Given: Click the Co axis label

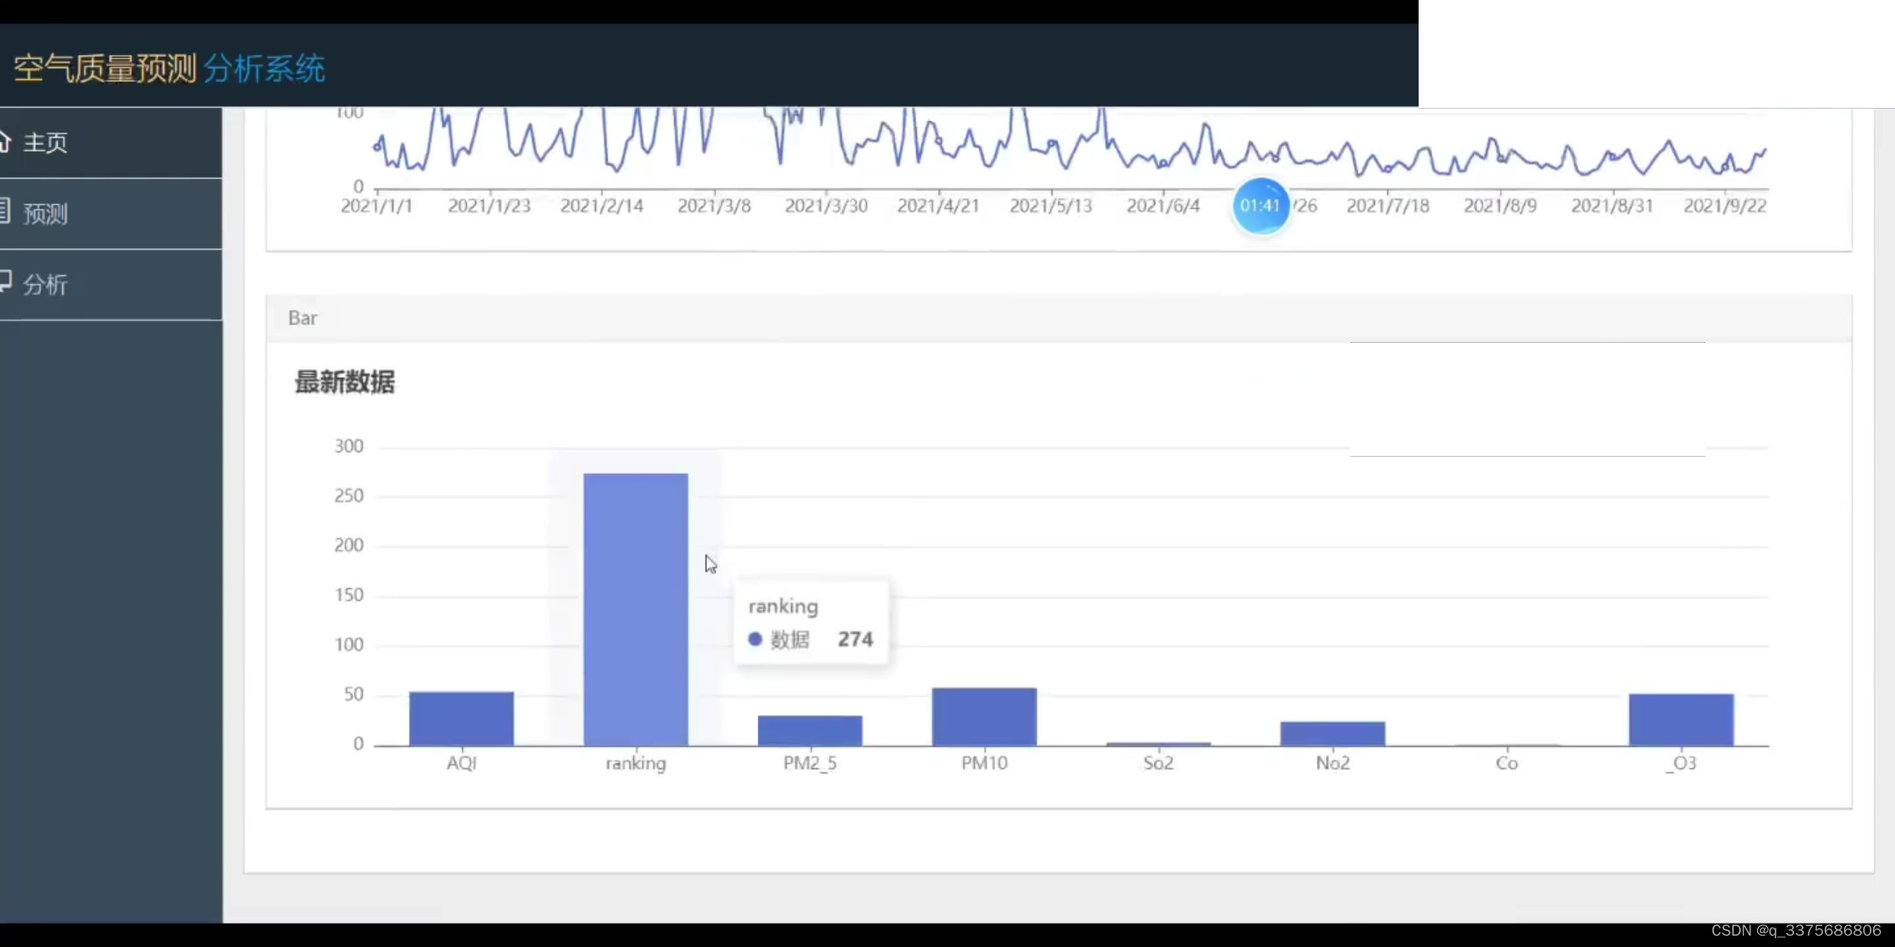Looking at the screenshot, I should pyautogui.click(x=1506, y=763).
